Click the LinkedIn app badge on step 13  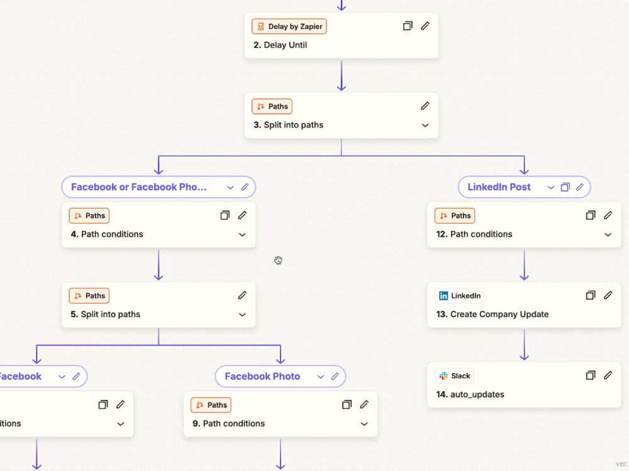460,296
